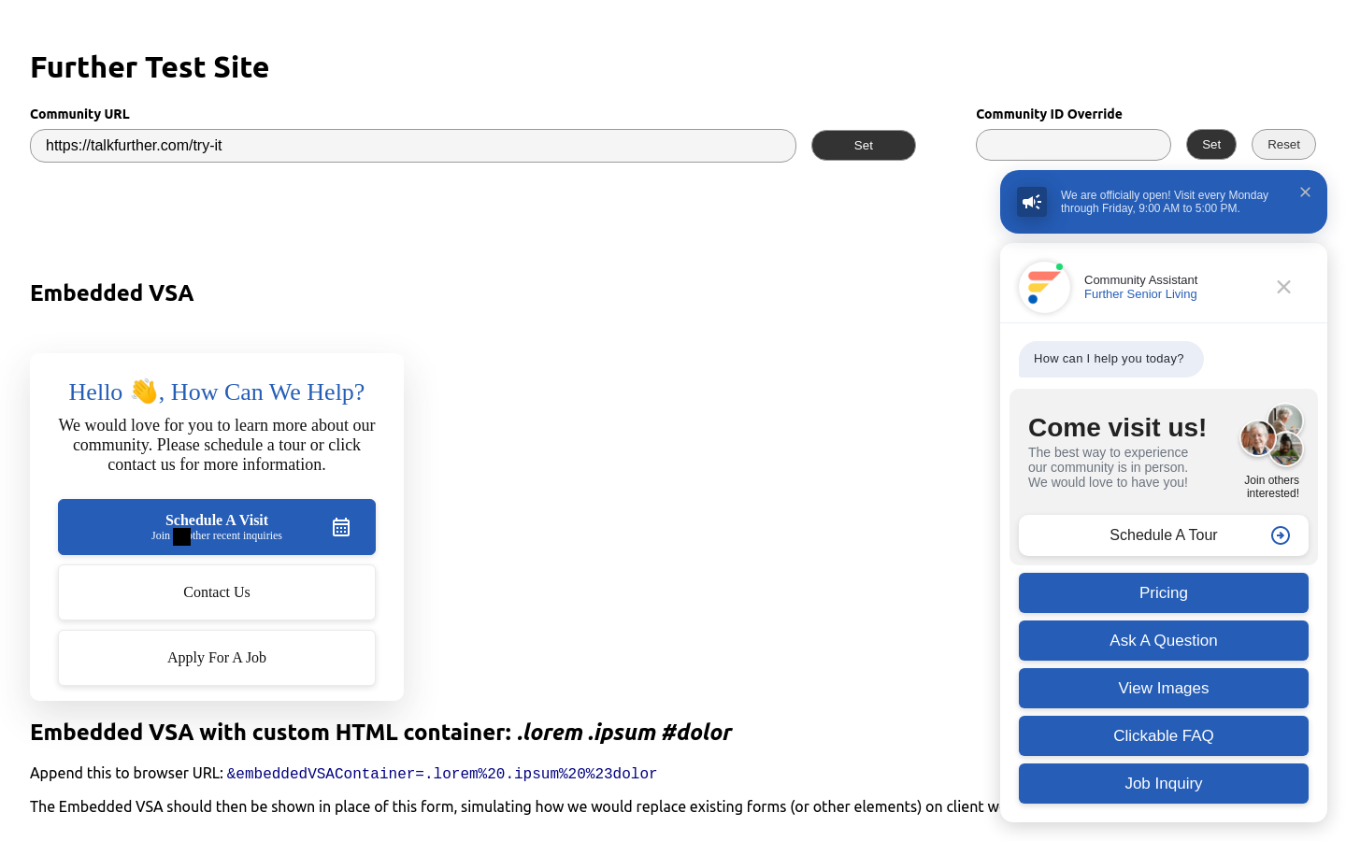Image resolution: width=1346 pixels, height=841 pixels.
Task: Choose Clickable FAQ option
Action: coord(1163,736)
